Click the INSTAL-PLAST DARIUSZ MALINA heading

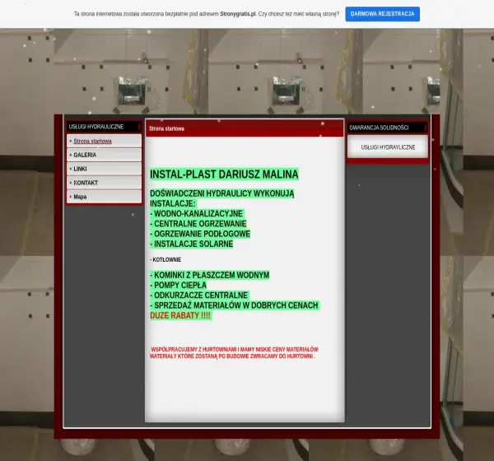(x=224, y=175)
